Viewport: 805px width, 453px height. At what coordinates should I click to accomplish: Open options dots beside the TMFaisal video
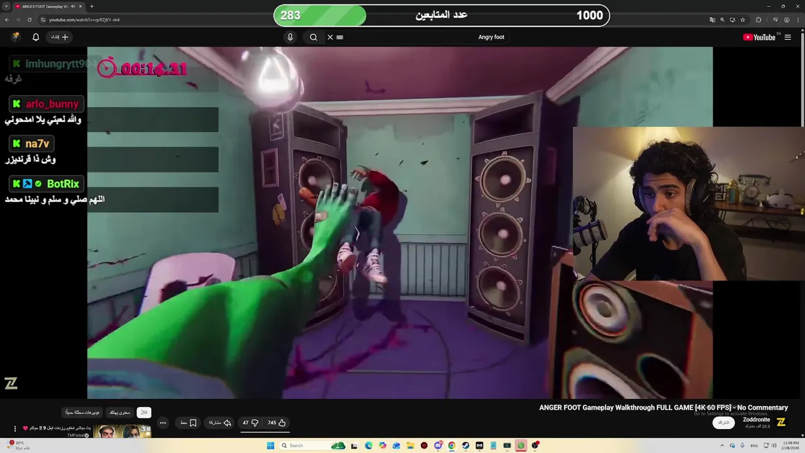coord(15,429)
